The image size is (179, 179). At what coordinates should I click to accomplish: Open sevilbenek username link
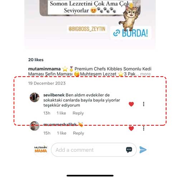coord(54,95)
